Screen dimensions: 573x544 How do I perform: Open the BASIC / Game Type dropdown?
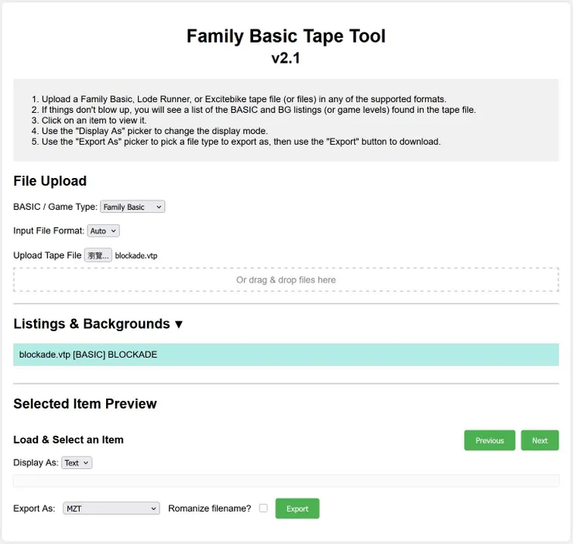click(132, 207)
